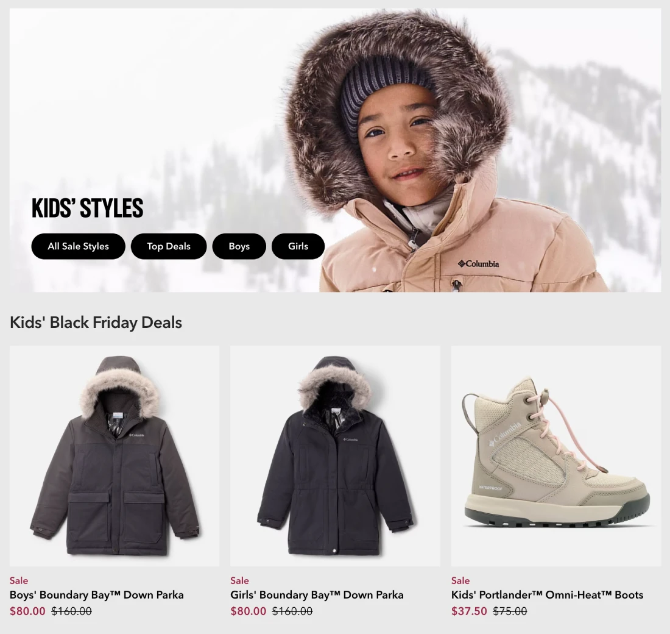Click the Boys' Boundary Bay Down Parka title
The height and width of the screenshot is (634, 670).
[x=97, y=595]
